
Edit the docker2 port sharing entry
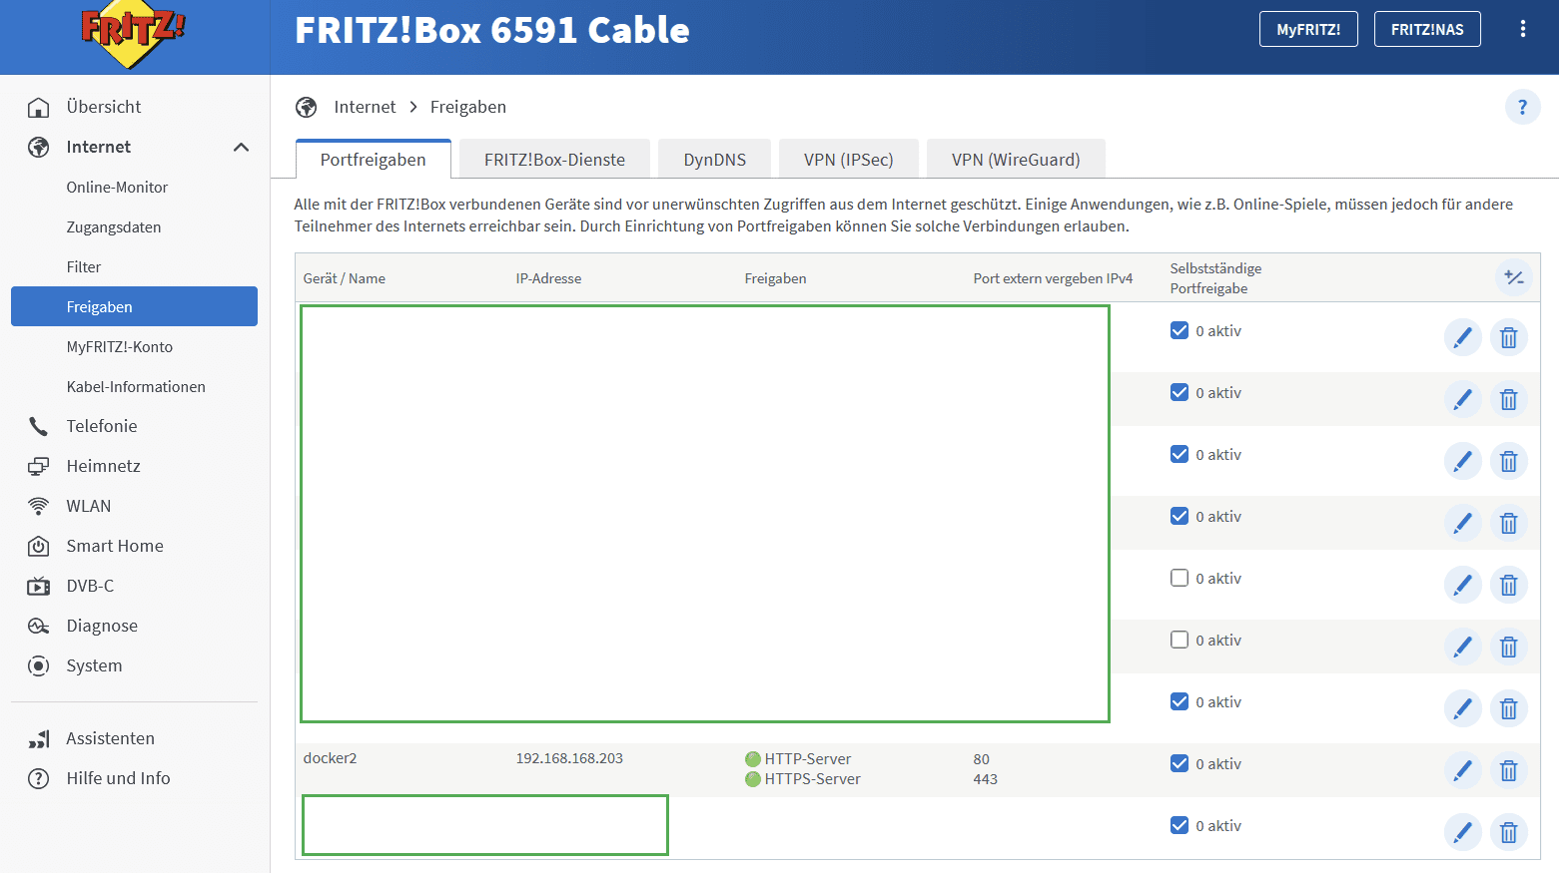(1462, 770)
